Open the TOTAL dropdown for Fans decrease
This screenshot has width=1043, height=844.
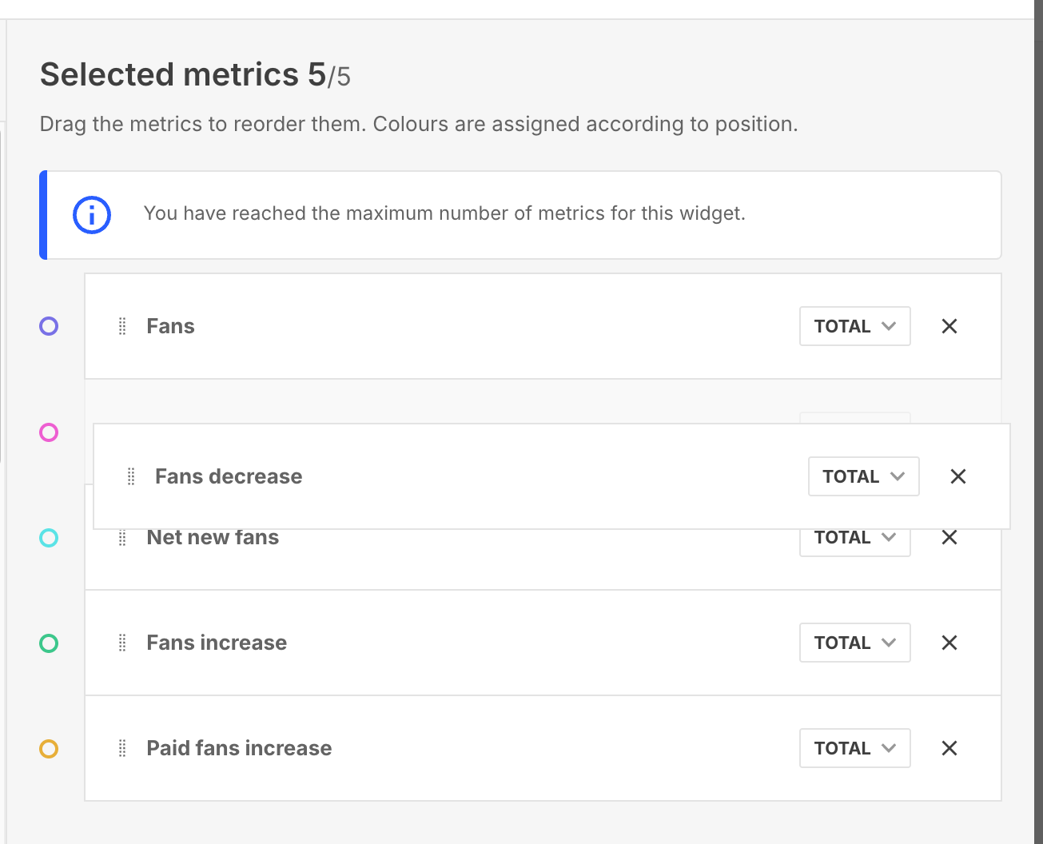863,476
